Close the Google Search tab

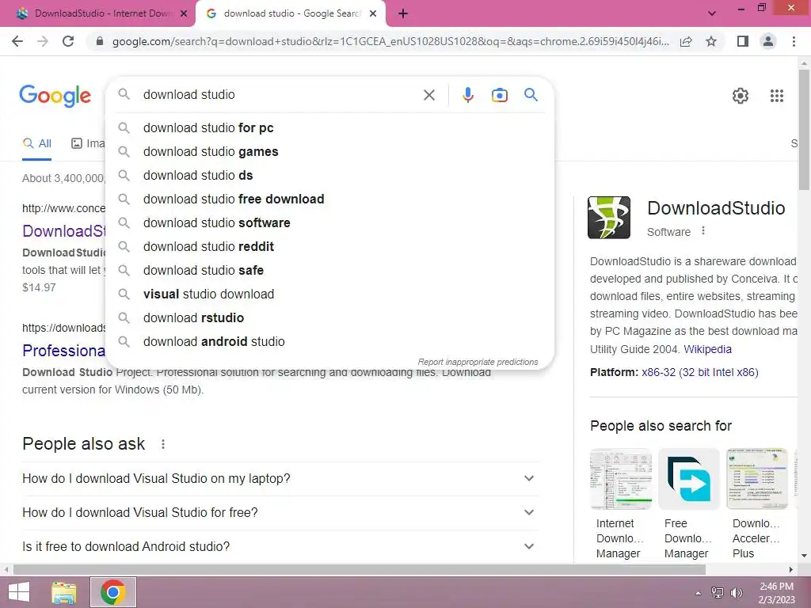pyautogui.click(x=373, y=14)
